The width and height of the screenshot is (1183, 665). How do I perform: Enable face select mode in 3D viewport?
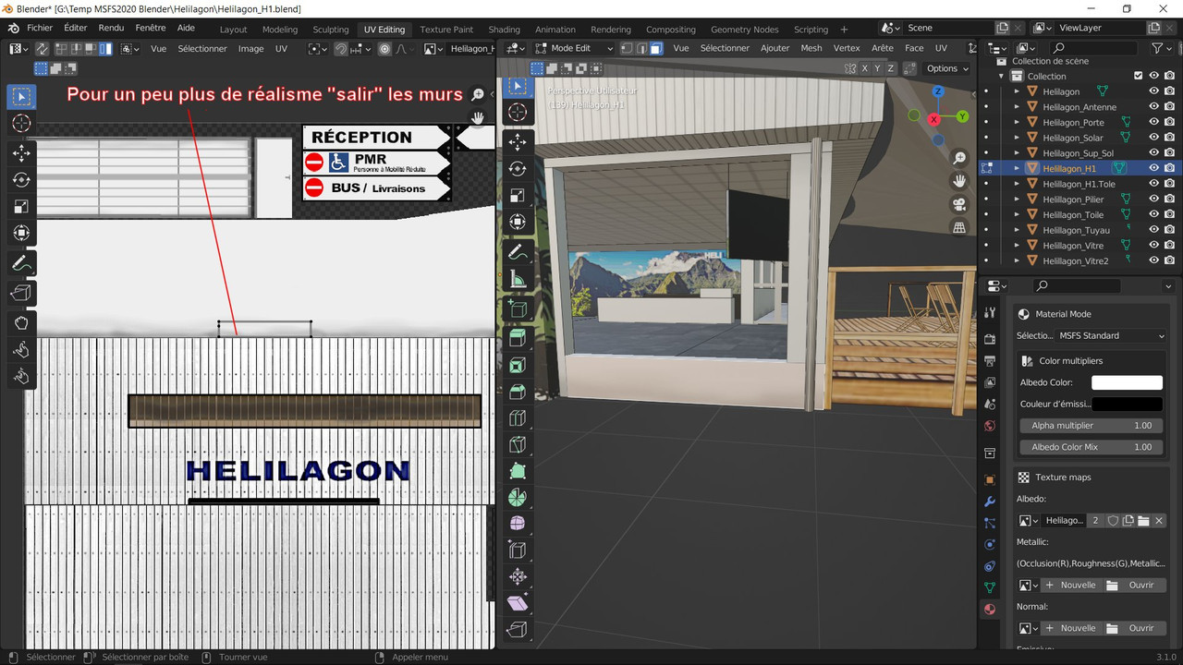tap(655, 48)
